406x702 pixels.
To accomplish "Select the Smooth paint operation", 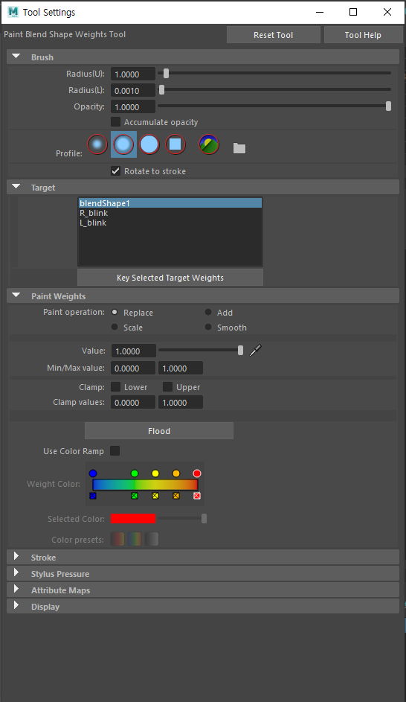I will (x=208, y=327).
